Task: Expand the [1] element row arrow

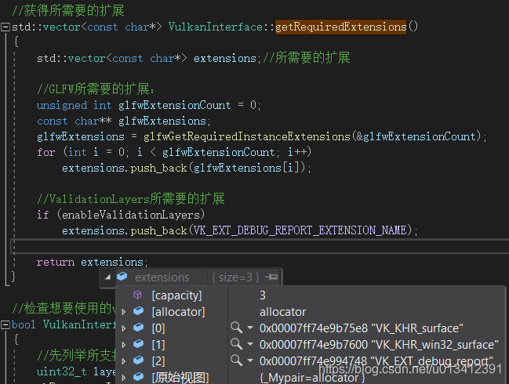Action: pos(124,345)
